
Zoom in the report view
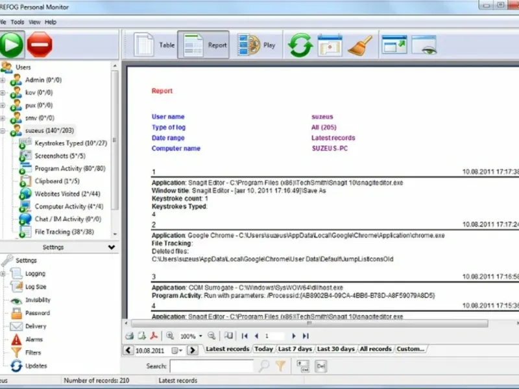(x=170, y=336)
